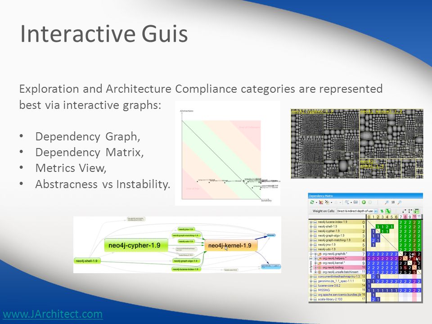Click the neo4j-lucene-index-1.9 graph node
The image size is (432, 324).
click(x=185, y=269)
